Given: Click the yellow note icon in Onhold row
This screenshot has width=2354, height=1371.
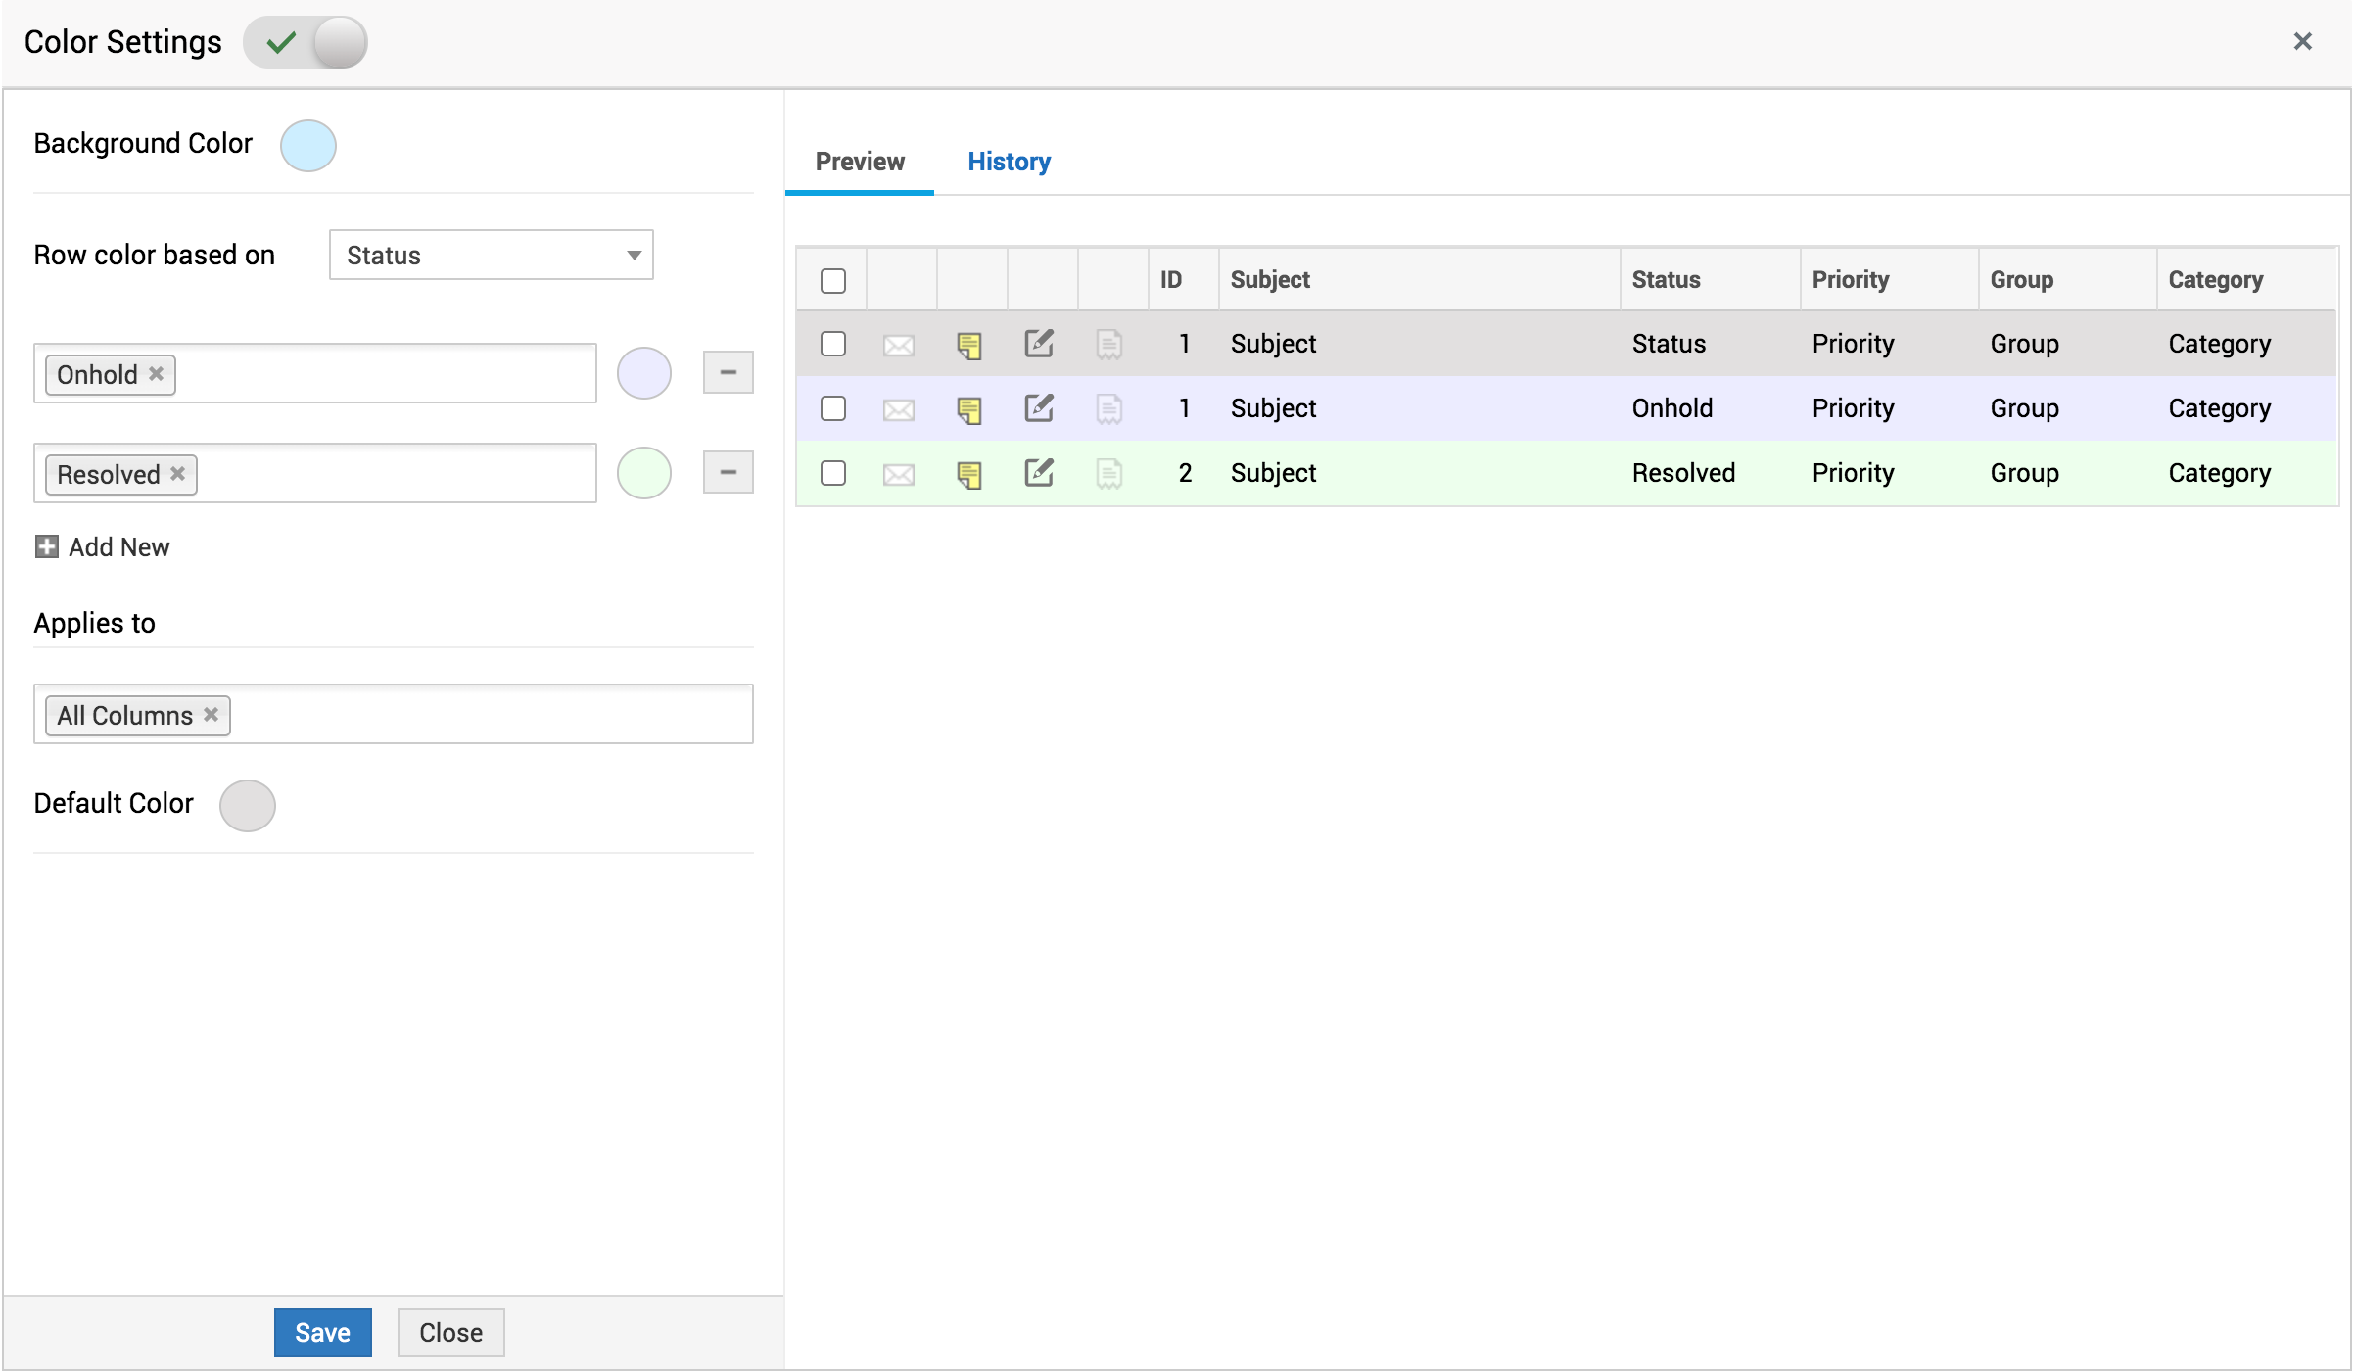Looking at the screenshot, I should 969,409.
